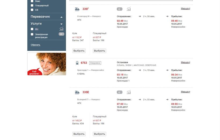Click the dynamic pricing chart icon for train 339Г

[129, 9]
